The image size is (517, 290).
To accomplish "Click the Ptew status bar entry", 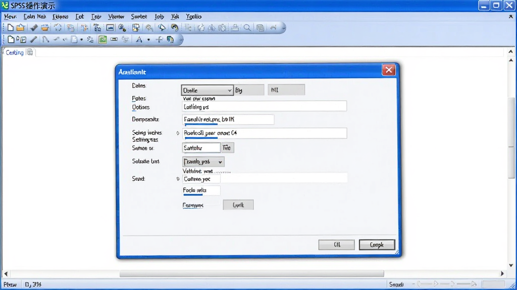I will [10, 284].
